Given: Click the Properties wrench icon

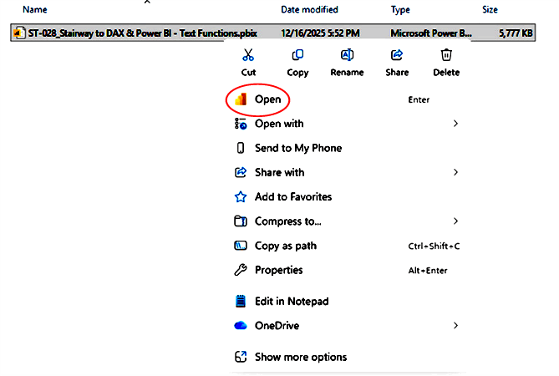Looking at the screenshot, I should [x=241, y=270].
